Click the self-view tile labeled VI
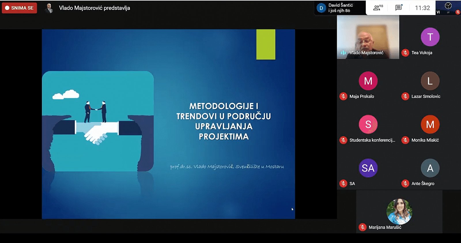This screenshot has height=243, width=461. 448,7
